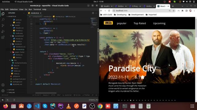Click the Top Rated nav link

click(140, 23)
